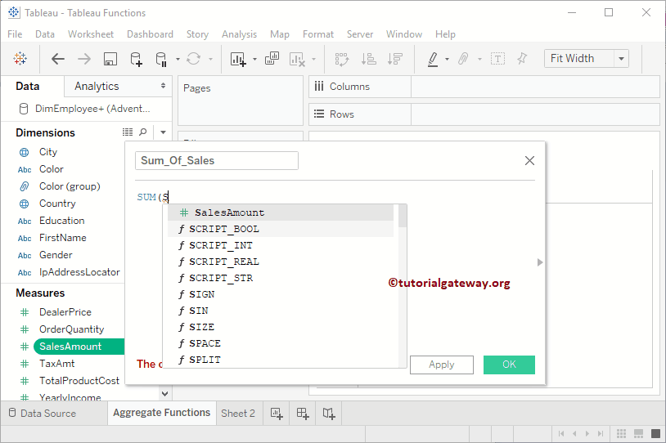Select SCRIPT_BOOL from autocomplete list
Screen dimensions: 666x443
point(281,229)
